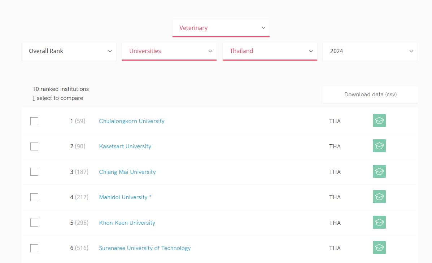This screenshot has width=432, height=263.
Task: Select the graduation cap icon for Khon Kaen University
Action: pyautogui.click(x=379, y=222)
